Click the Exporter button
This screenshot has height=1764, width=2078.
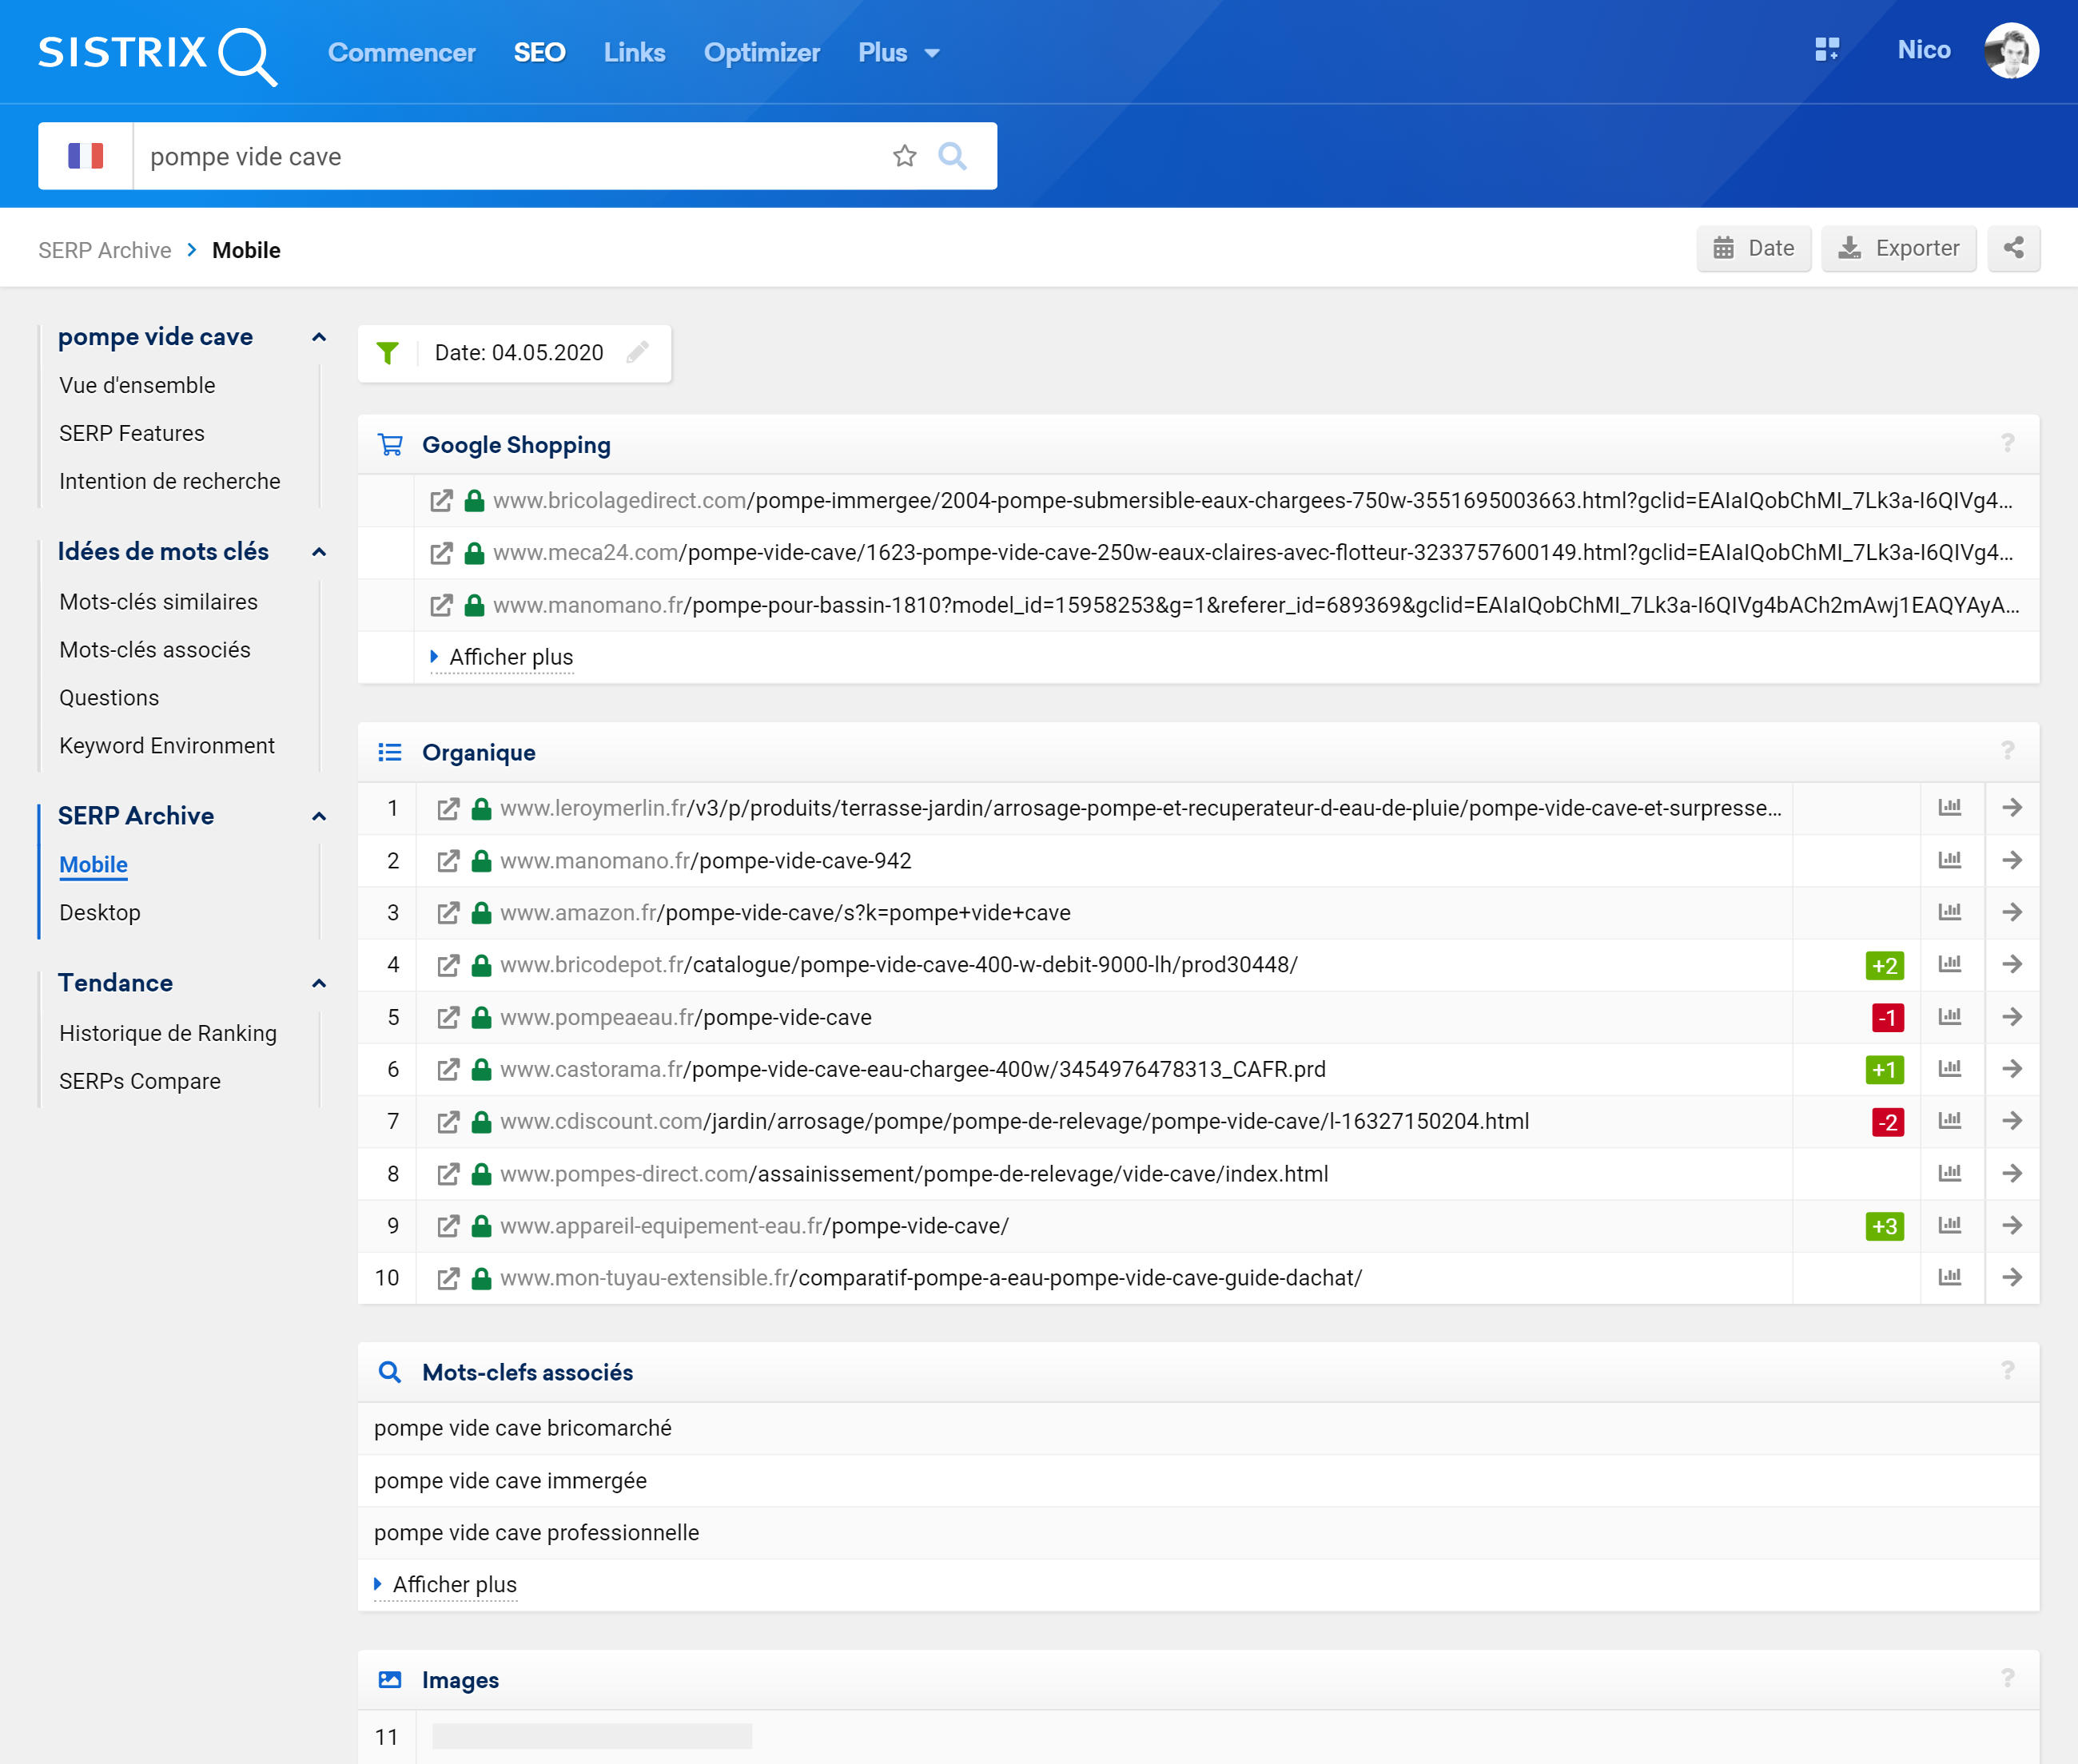[x=1899, y=248]
